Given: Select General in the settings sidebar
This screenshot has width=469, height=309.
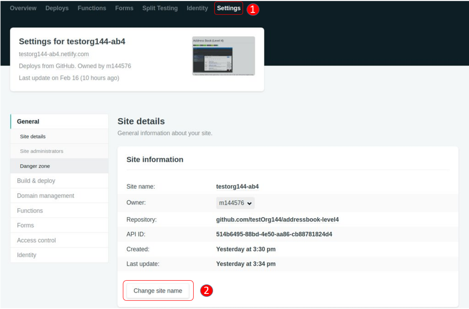Looking at the screenshot, I should [28, 121].
